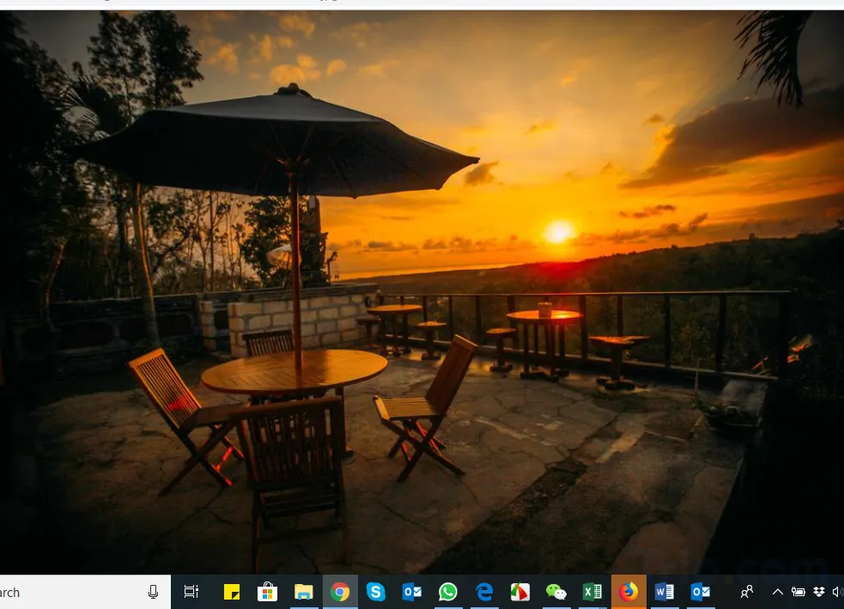Open WhatsApp from the taskbar

tap(448, 592)
